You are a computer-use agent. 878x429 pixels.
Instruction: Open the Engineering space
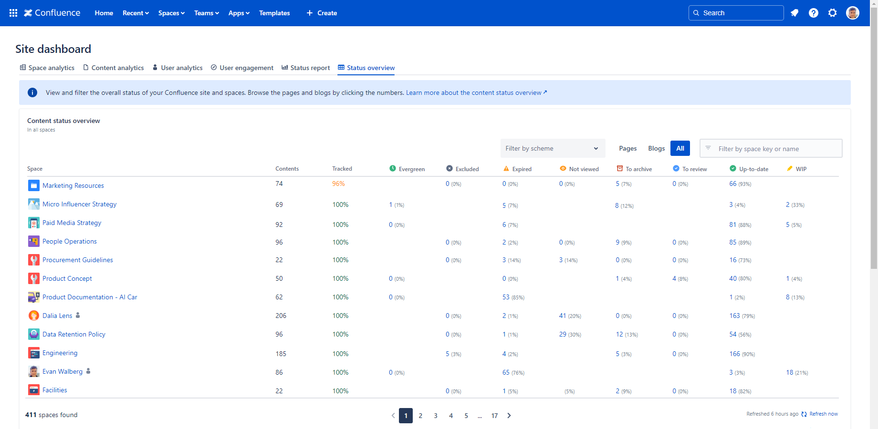[x=60, y=353]
